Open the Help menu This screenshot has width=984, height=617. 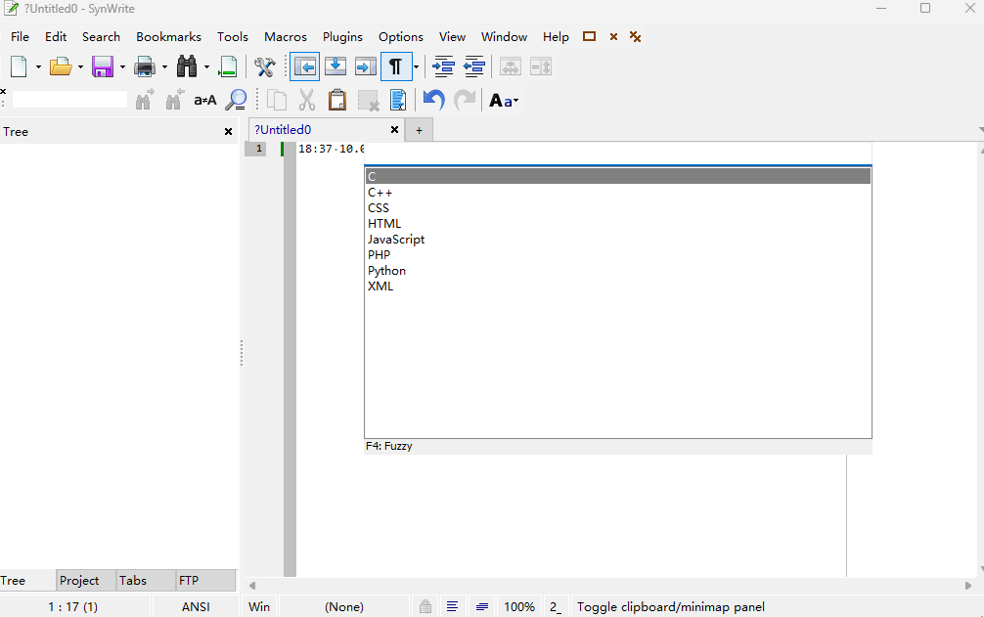point(556,37)
